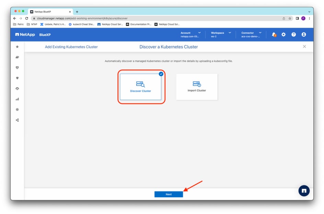This screenshot has height=214, width=324.
Task: Open a new browser tab
Action: pos(77,12)
